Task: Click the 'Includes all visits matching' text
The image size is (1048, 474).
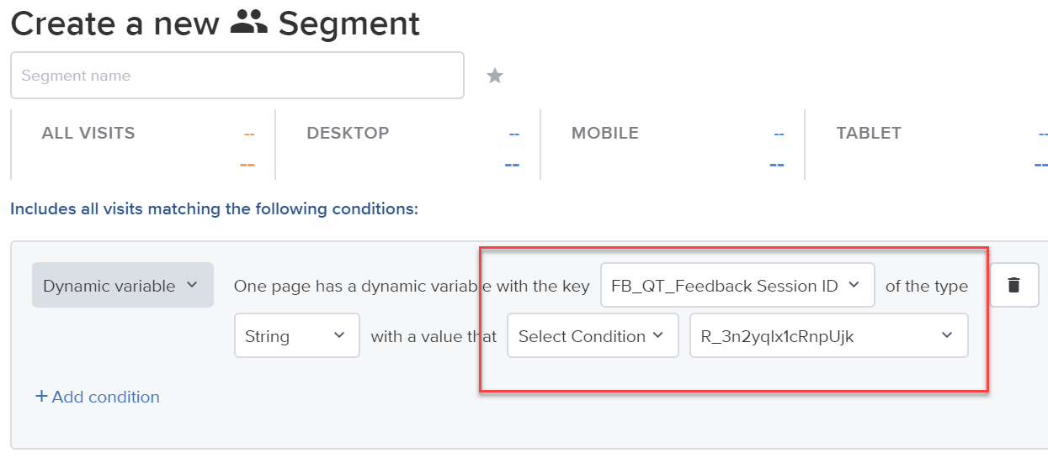Action: [214, 208]
